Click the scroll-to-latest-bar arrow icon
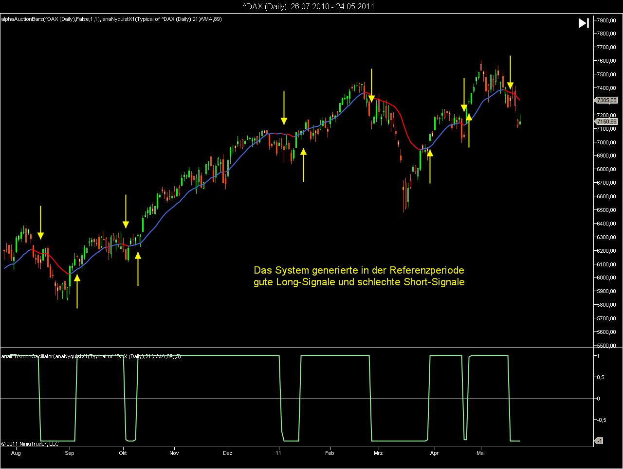623x469 pixels. (x=584, y=23)
